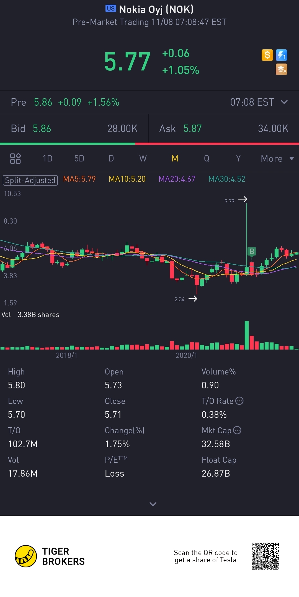299x597 pixels.
Task: Tap the tallest green volume bar
Action: point(247,335)
